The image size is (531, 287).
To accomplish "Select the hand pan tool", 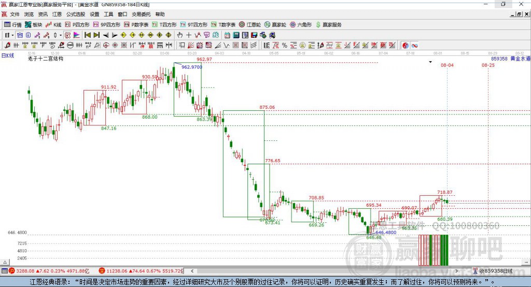I will click(180, 35).
